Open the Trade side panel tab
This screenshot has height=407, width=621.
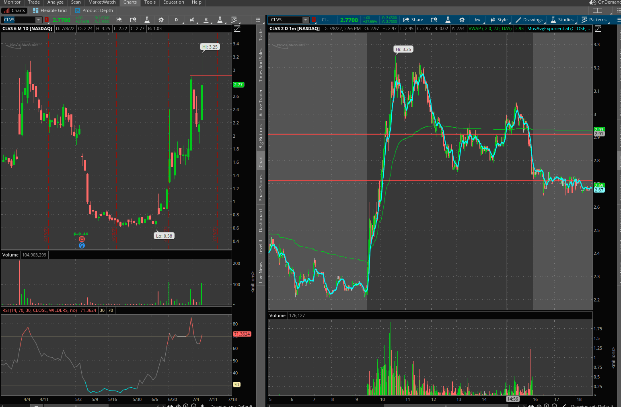(261, 35)
